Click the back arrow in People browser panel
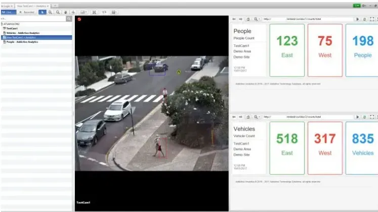The image size is (378, 212). click(234, 19)
